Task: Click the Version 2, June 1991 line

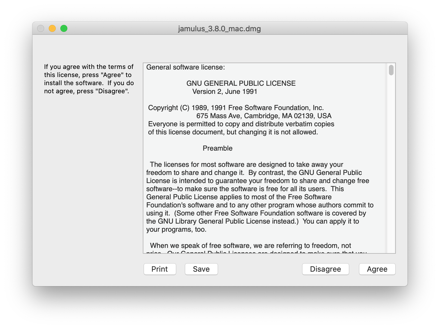Action: click(225, 92)
